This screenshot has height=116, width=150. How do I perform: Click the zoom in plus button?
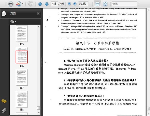[74, 4]
